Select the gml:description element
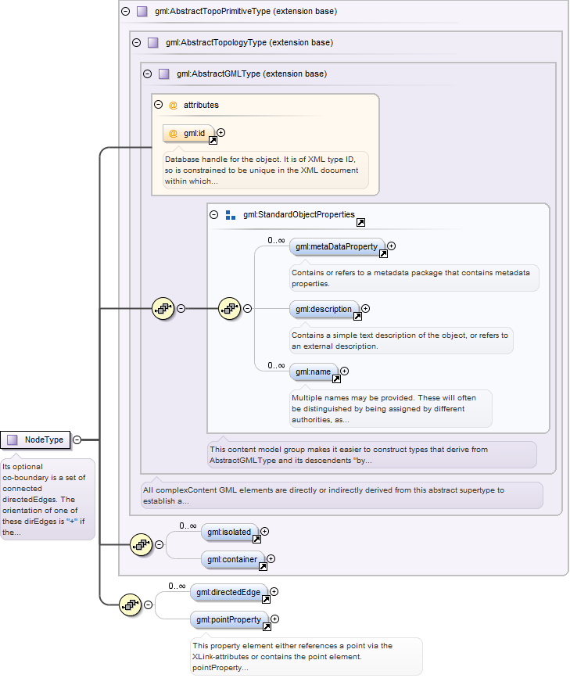 [x=324, y=309]
